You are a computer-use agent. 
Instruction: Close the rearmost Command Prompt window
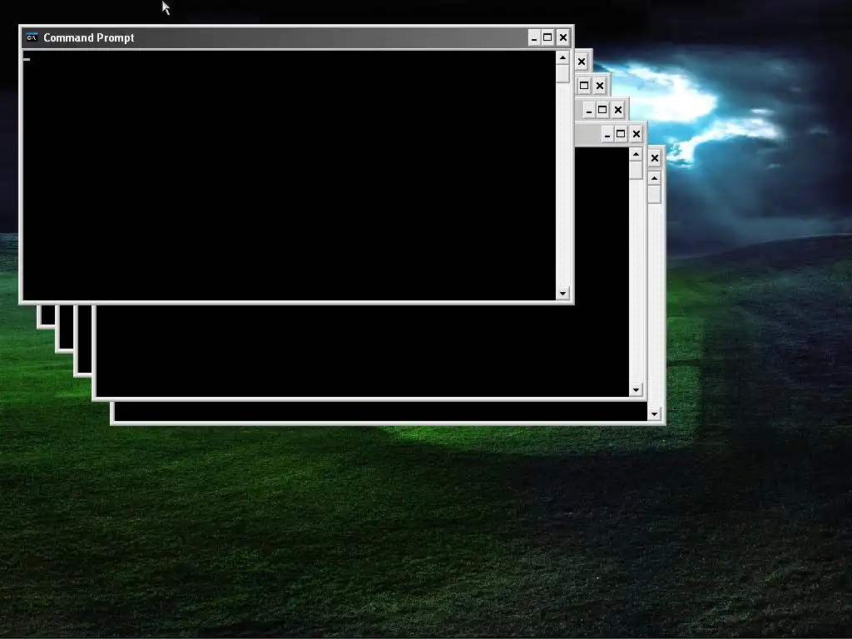click(x=655, y=158)
